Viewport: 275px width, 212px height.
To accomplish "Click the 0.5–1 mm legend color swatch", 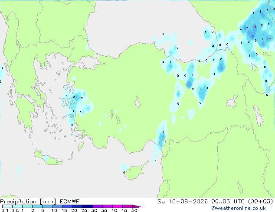I will pos(17,206).
